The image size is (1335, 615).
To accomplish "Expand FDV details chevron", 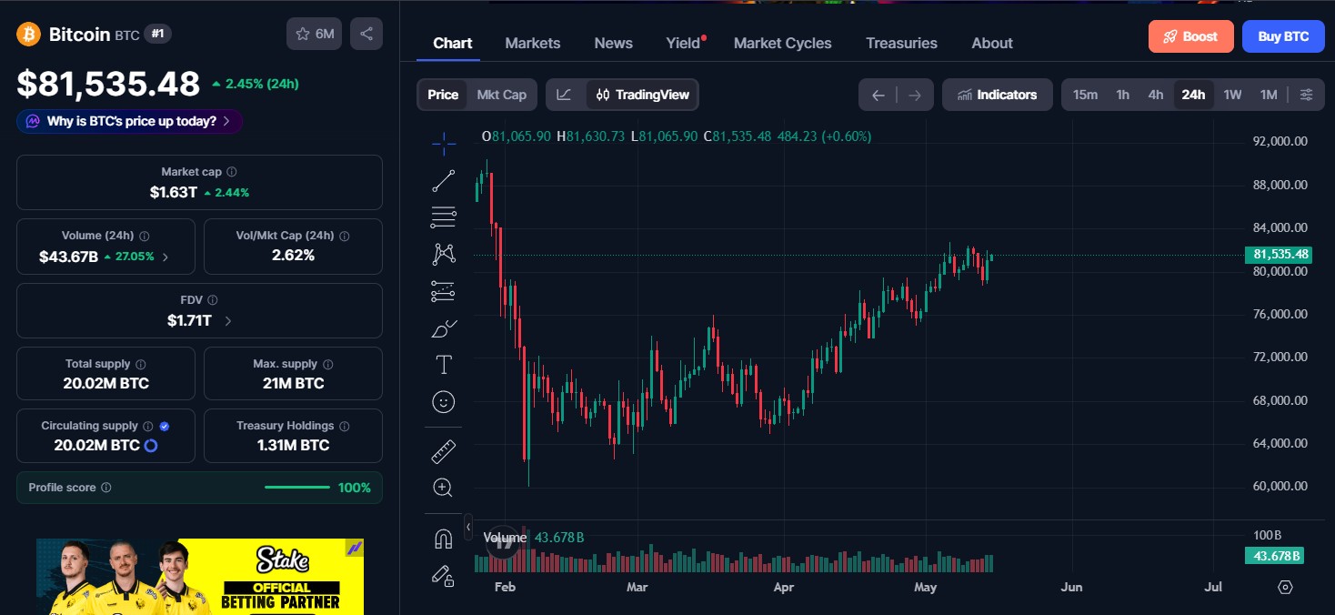I will click(x=227, y=321).
